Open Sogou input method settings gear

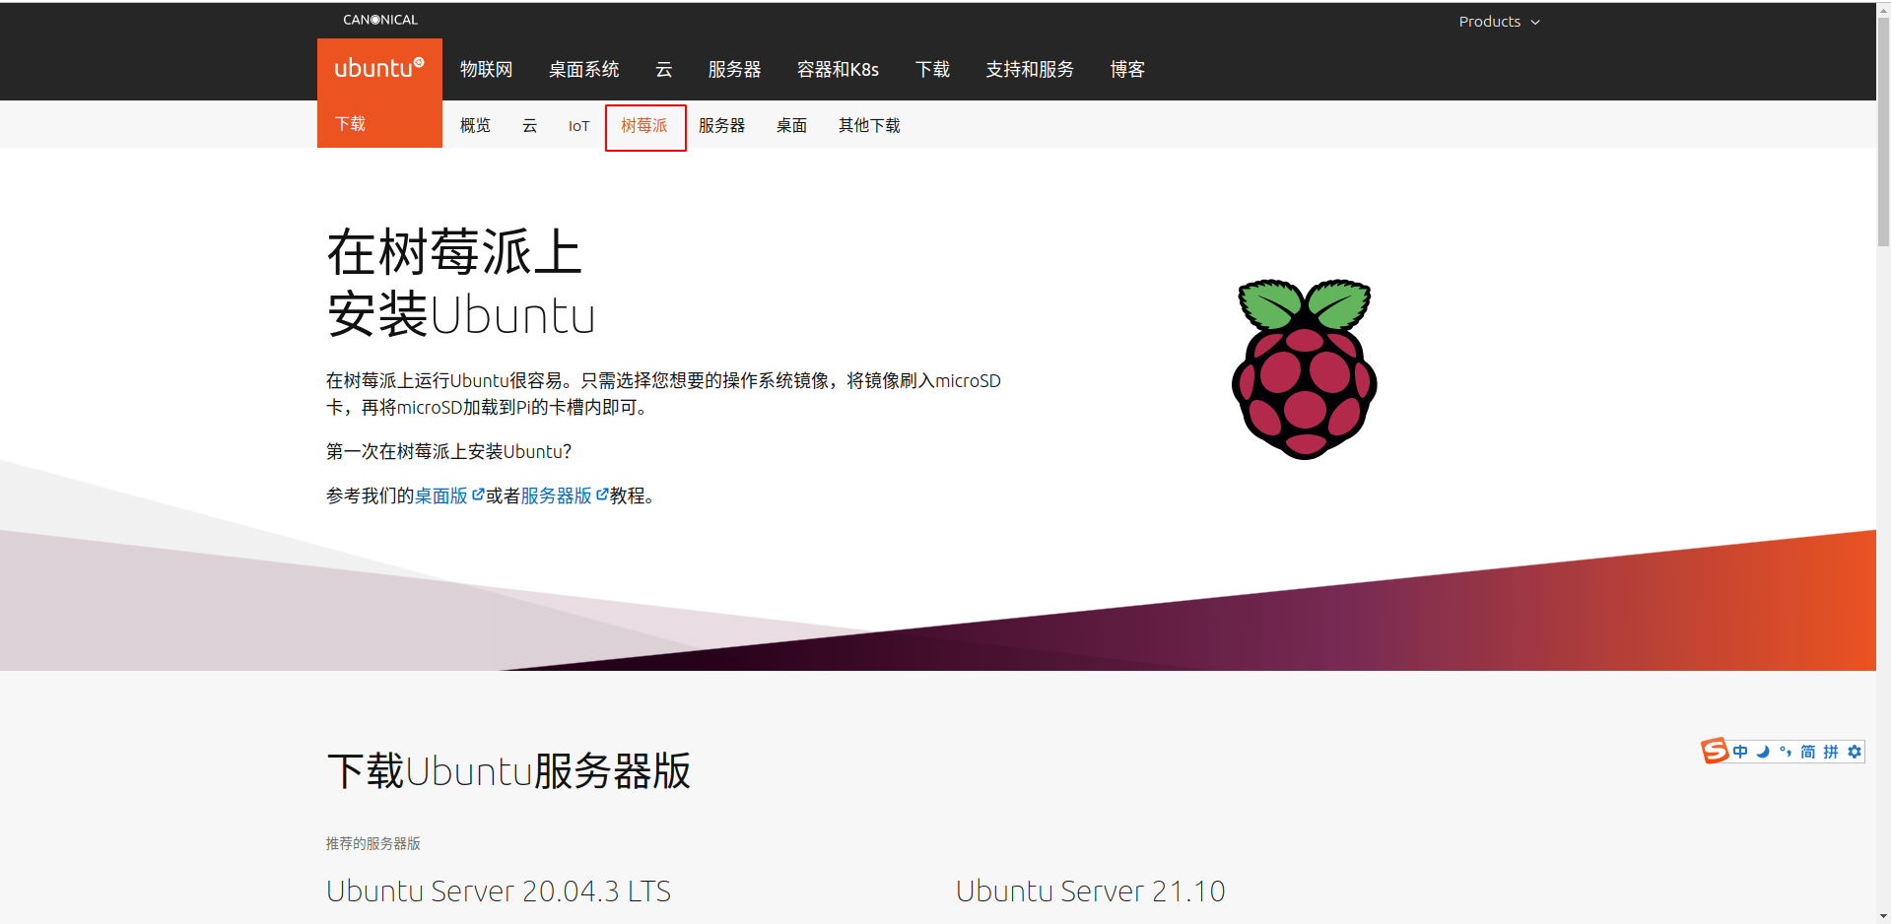pyautogui.click(x=1854, y=751)
